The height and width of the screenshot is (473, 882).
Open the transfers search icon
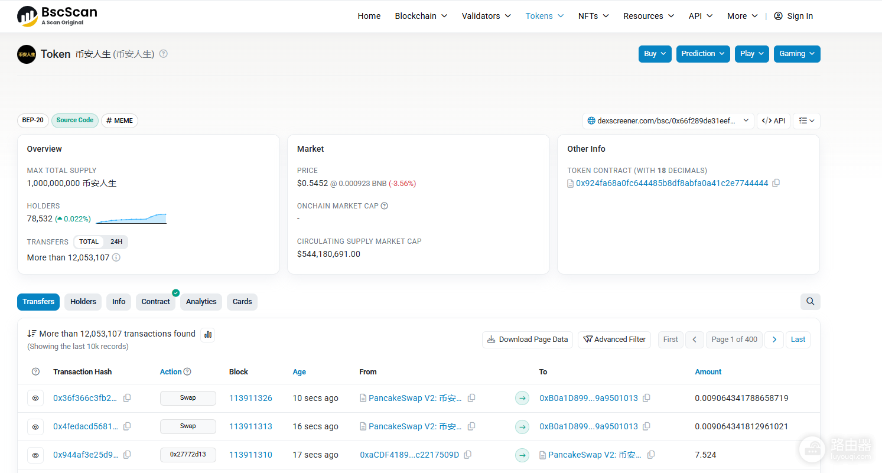(x=811, y=302)
